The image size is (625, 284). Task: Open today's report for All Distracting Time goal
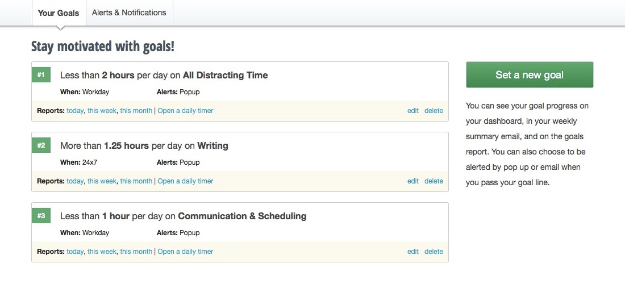[x=75, y=111]
